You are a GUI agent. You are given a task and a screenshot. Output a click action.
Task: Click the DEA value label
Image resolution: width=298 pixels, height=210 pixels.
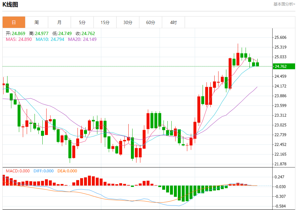pyautogui.click(x=67, y=171)
